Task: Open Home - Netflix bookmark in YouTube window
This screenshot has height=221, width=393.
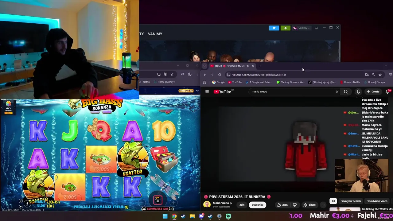Action: (350, 82)
